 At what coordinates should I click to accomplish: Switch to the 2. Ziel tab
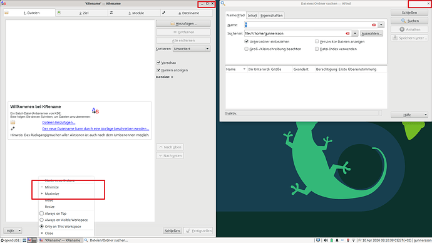click(x=82, y=13)
